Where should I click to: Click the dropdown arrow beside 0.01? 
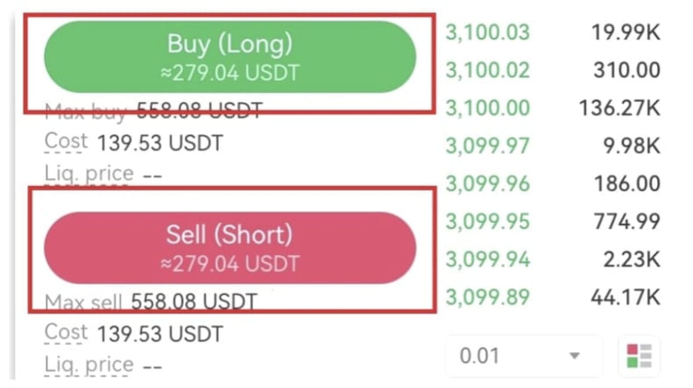pos(575,357)
